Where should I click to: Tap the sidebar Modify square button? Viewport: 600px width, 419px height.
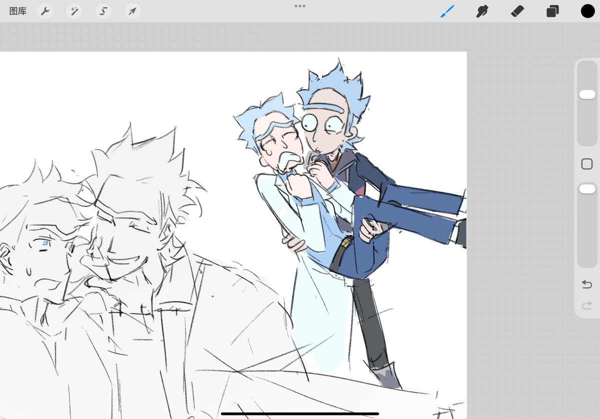tap(587, 164)
